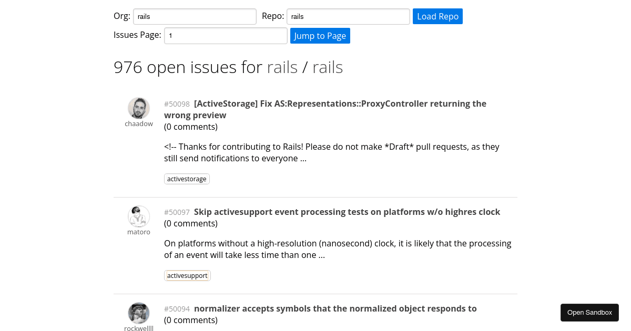Open issue titled normalizer accepts symbols
The image size is (631, 331).
[x=335, y=308]
